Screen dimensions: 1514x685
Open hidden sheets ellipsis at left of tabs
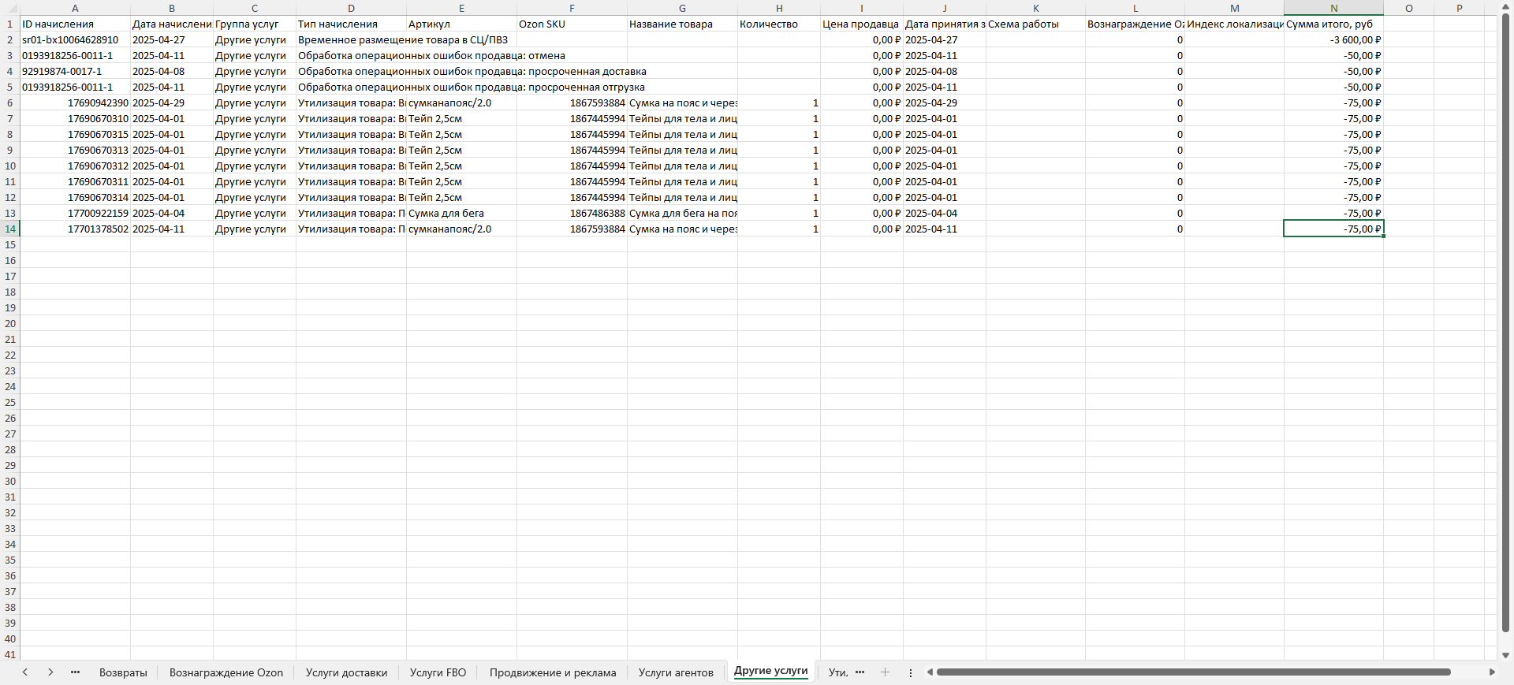[76, 672]
